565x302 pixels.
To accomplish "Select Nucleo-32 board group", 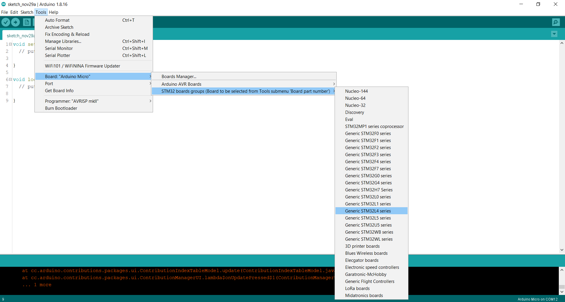I will (x=371, y=105).
